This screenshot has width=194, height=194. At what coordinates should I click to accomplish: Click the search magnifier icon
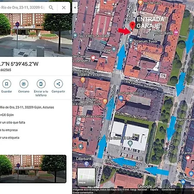51,7
